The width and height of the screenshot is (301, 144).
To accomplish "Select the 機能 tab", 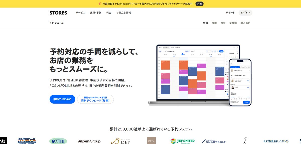I will [x=214, y=23].
